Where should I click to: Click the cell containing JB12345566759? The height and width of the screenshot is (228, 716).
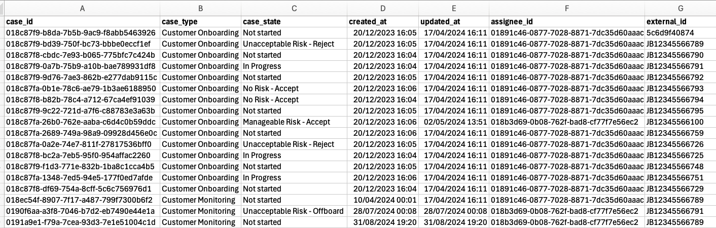pos(675,133)
